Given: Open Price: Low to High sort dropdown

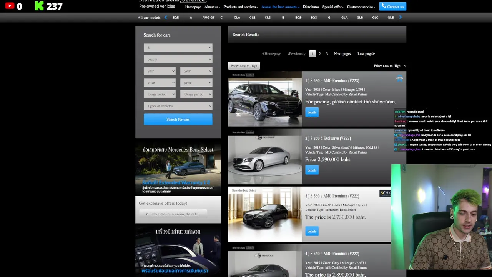Looking at the screenshot, I should pos(390,66).
